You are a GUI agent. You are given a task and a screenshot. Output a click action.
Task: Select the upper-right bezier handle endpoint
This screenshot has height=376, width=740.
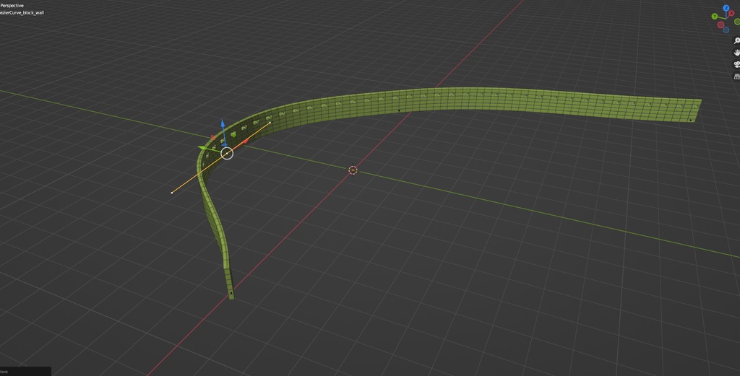pos(270,123)
